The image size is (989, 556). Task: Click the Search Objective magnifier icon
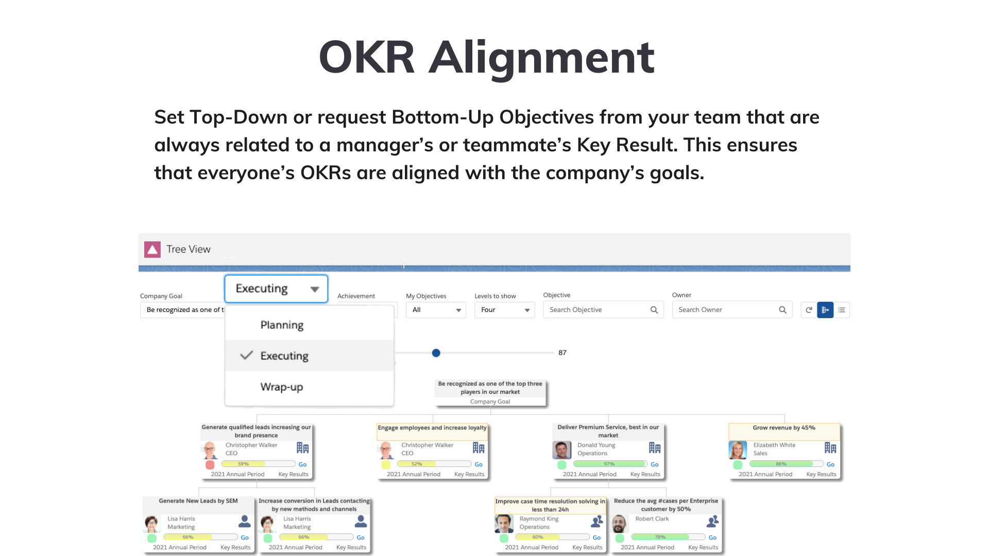tap(654, 309)
